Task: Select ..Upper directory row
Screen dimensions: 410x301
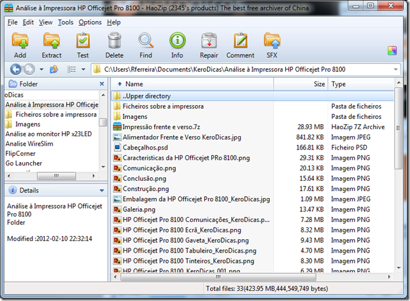Action: [x=253, y=96]
